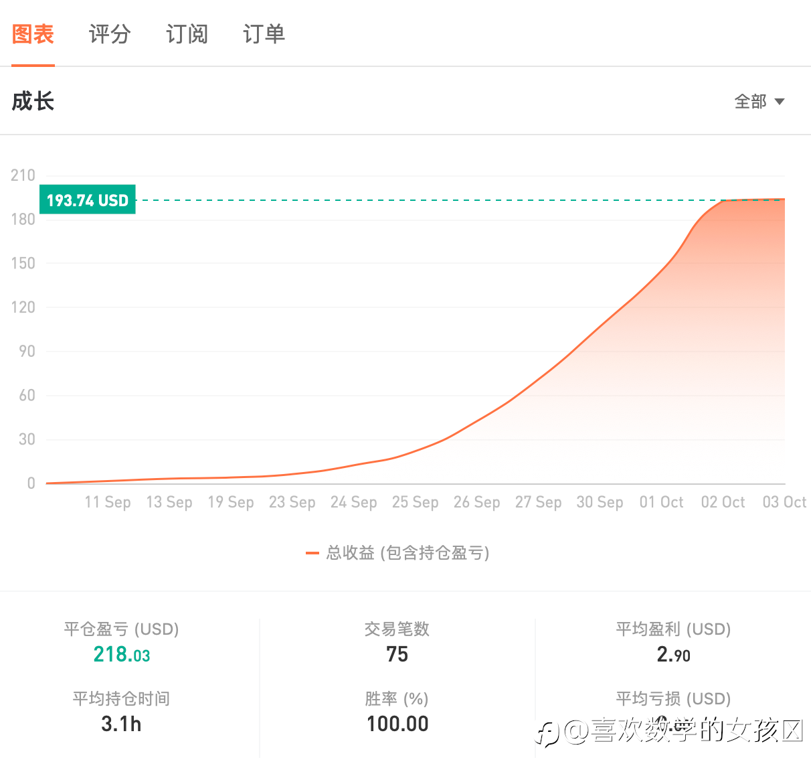Screen dimensions: 811x774
Task: Click the 平均持仓时间 value 3.1h
Action: point(122,724)
